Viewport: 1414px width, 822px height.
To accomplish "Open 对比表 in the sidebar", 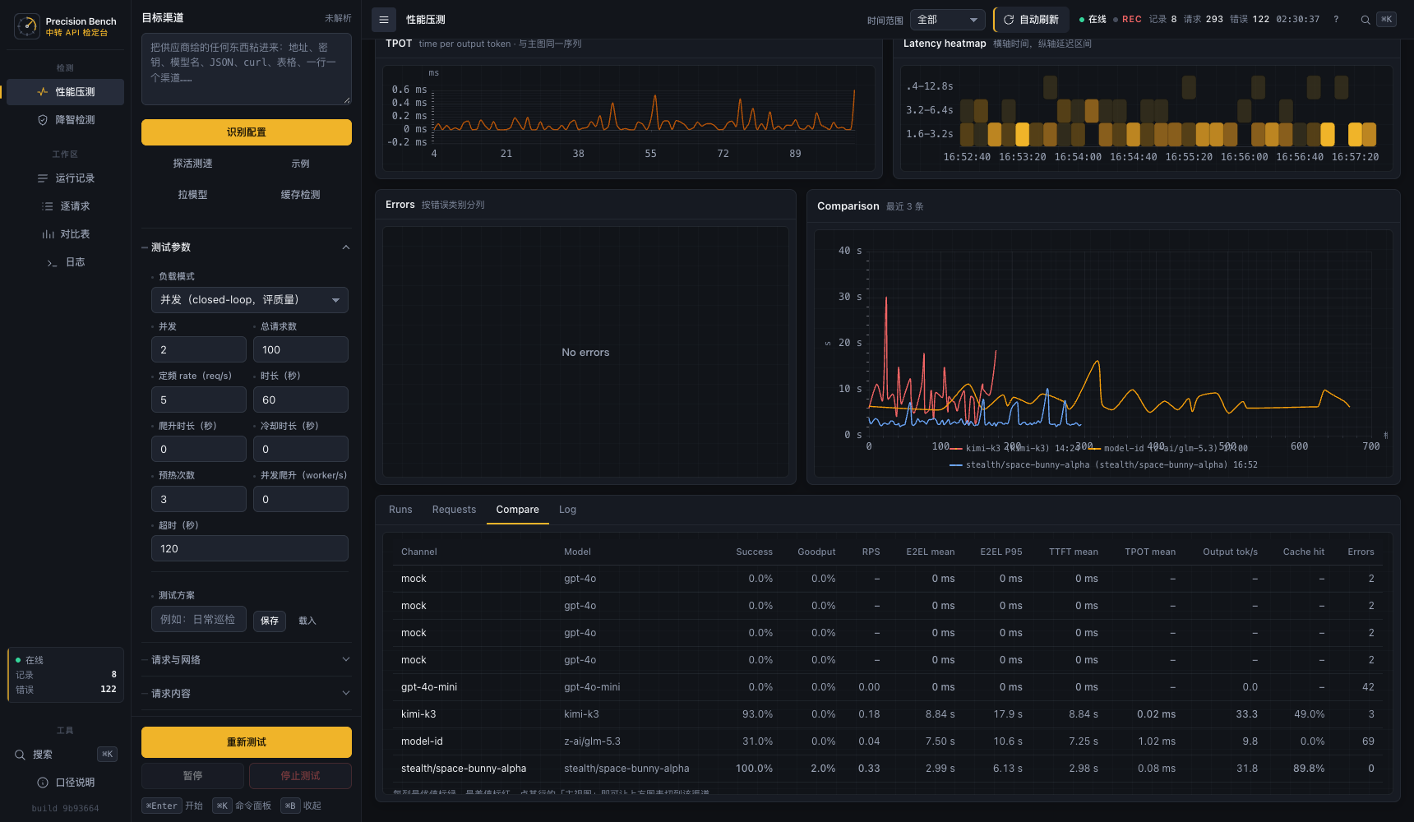I will pyautogui.click(x=66, y=234).
